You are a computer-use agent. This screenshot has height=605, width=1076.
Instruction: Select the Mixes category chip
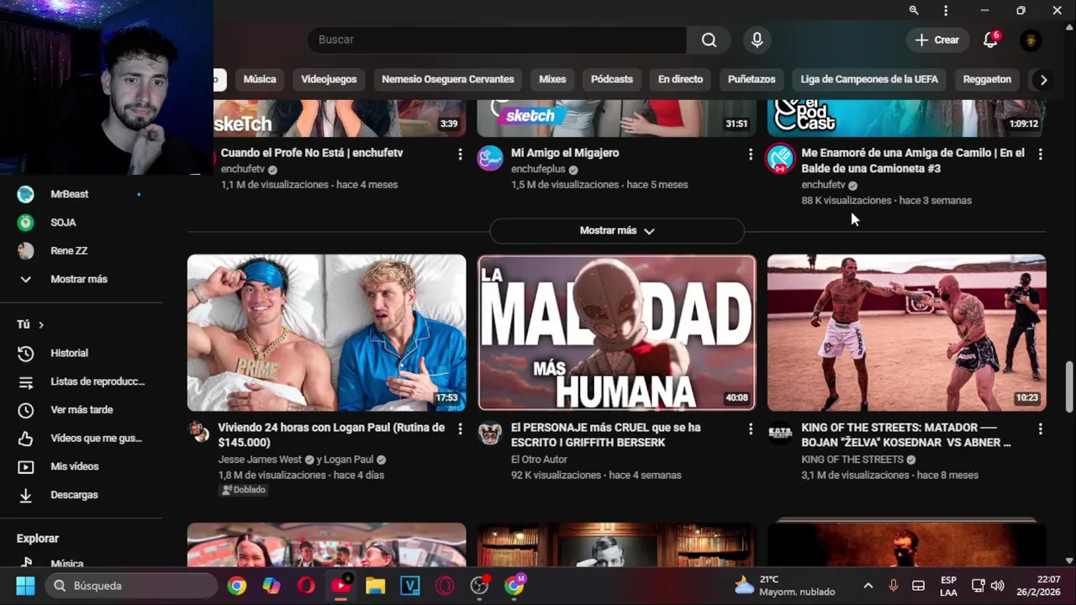click(x=552, y=79)
